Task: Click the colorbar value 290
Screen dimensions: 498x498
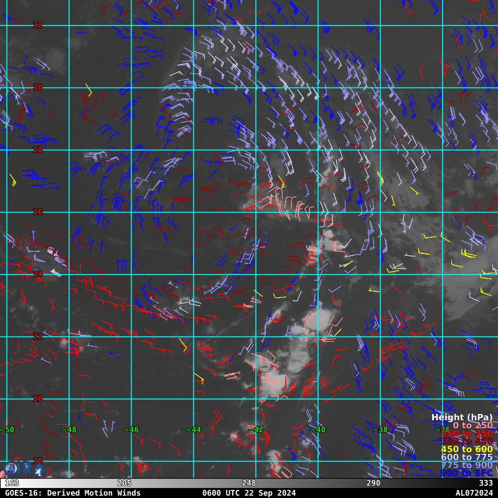Action: point(374,483)
